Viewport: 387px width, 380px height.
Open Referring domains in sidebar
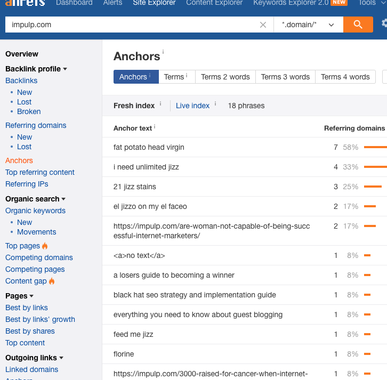36,125
